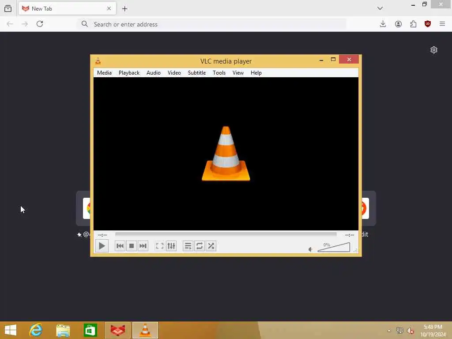Go back in browser history
452x339 pixels.
[x=10, y=24]
